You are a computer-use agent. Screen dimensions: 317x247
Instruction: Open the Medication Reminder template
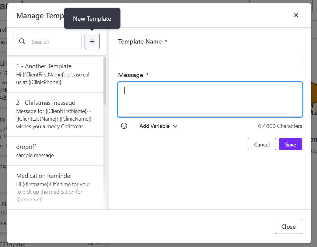(55, 187)
